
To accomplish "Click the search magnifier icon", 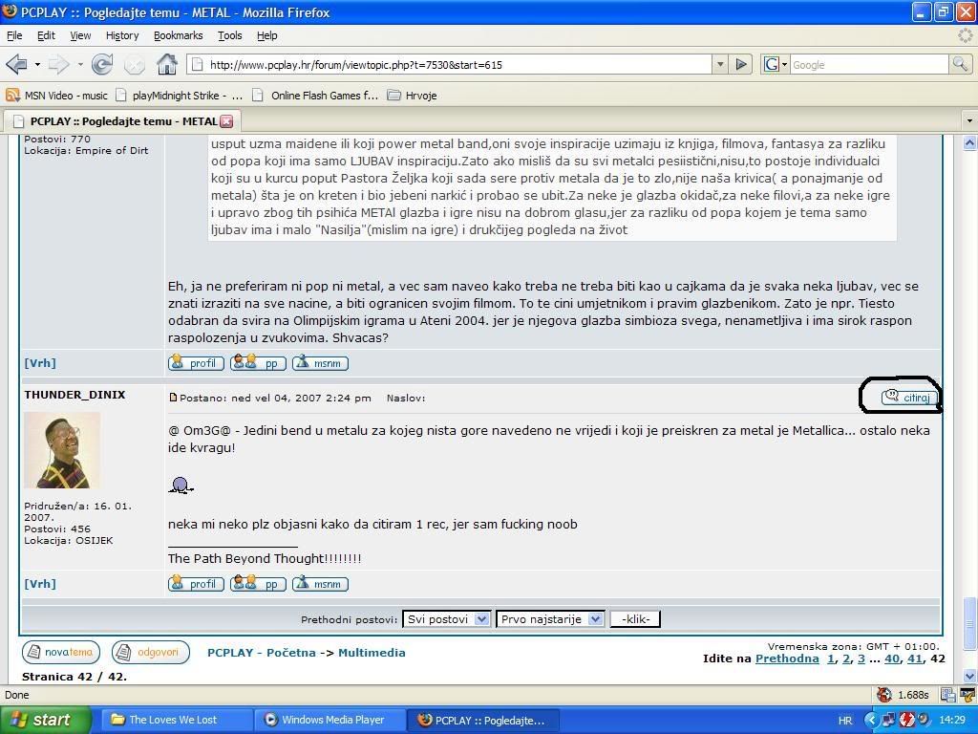I will 959,64.
